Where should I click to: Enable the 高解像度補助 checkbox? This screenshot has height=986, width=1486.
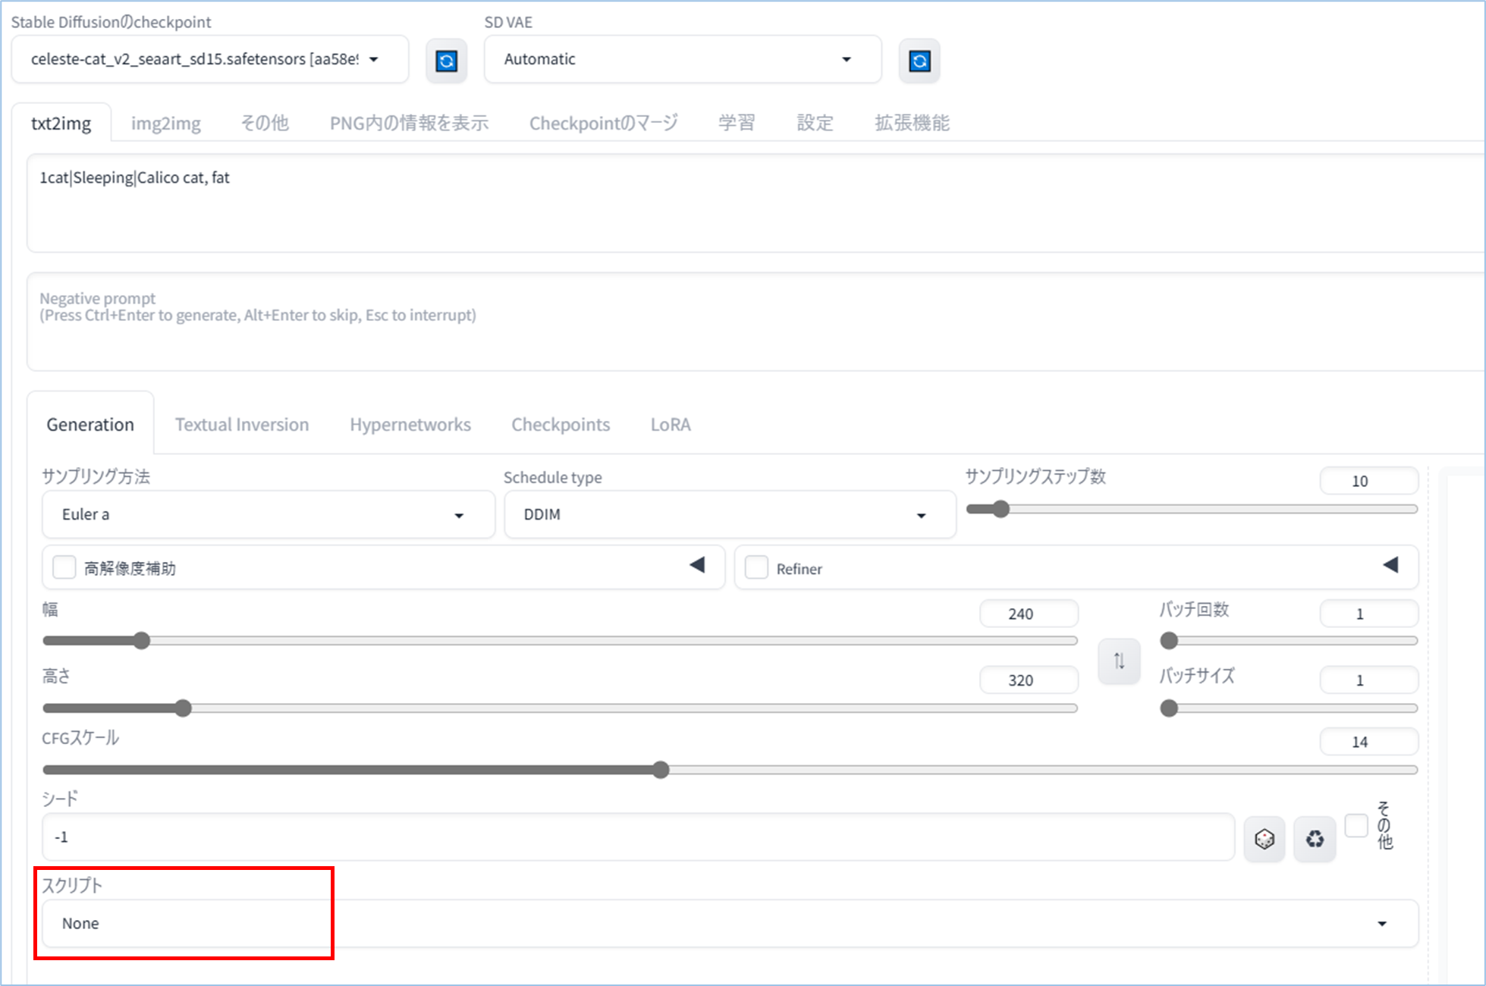pos(64,567)
